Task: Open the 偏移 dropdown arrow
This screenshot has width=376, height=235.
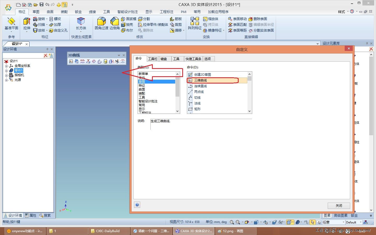Action: tap(184, 31)
